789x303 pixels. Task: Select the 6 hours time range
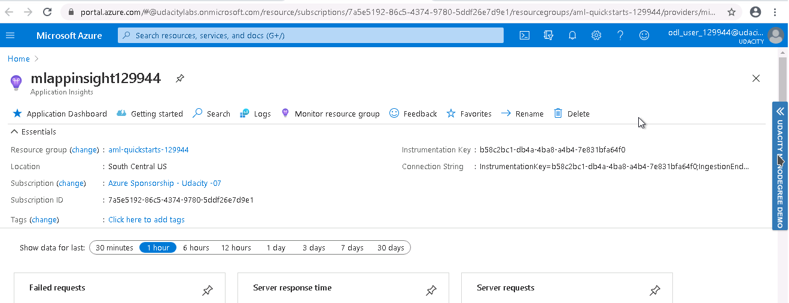[196, 247]
